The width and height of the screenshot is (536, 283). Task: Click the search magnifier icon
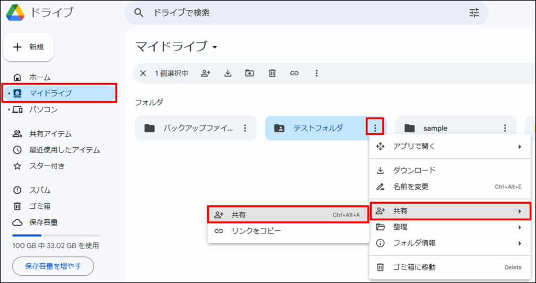pyautogui.click(x=138, y=13)
